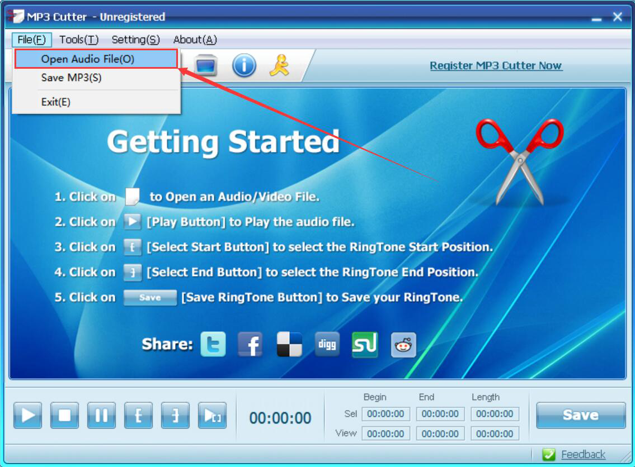Share on Facebook icon

[x=250, y=344]
